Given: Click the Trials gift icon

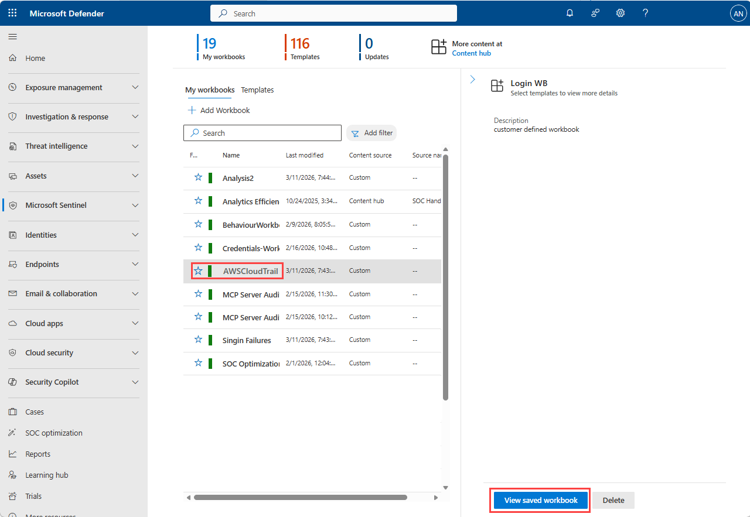Looking at the screenshot, I should (x=12, y=496).
